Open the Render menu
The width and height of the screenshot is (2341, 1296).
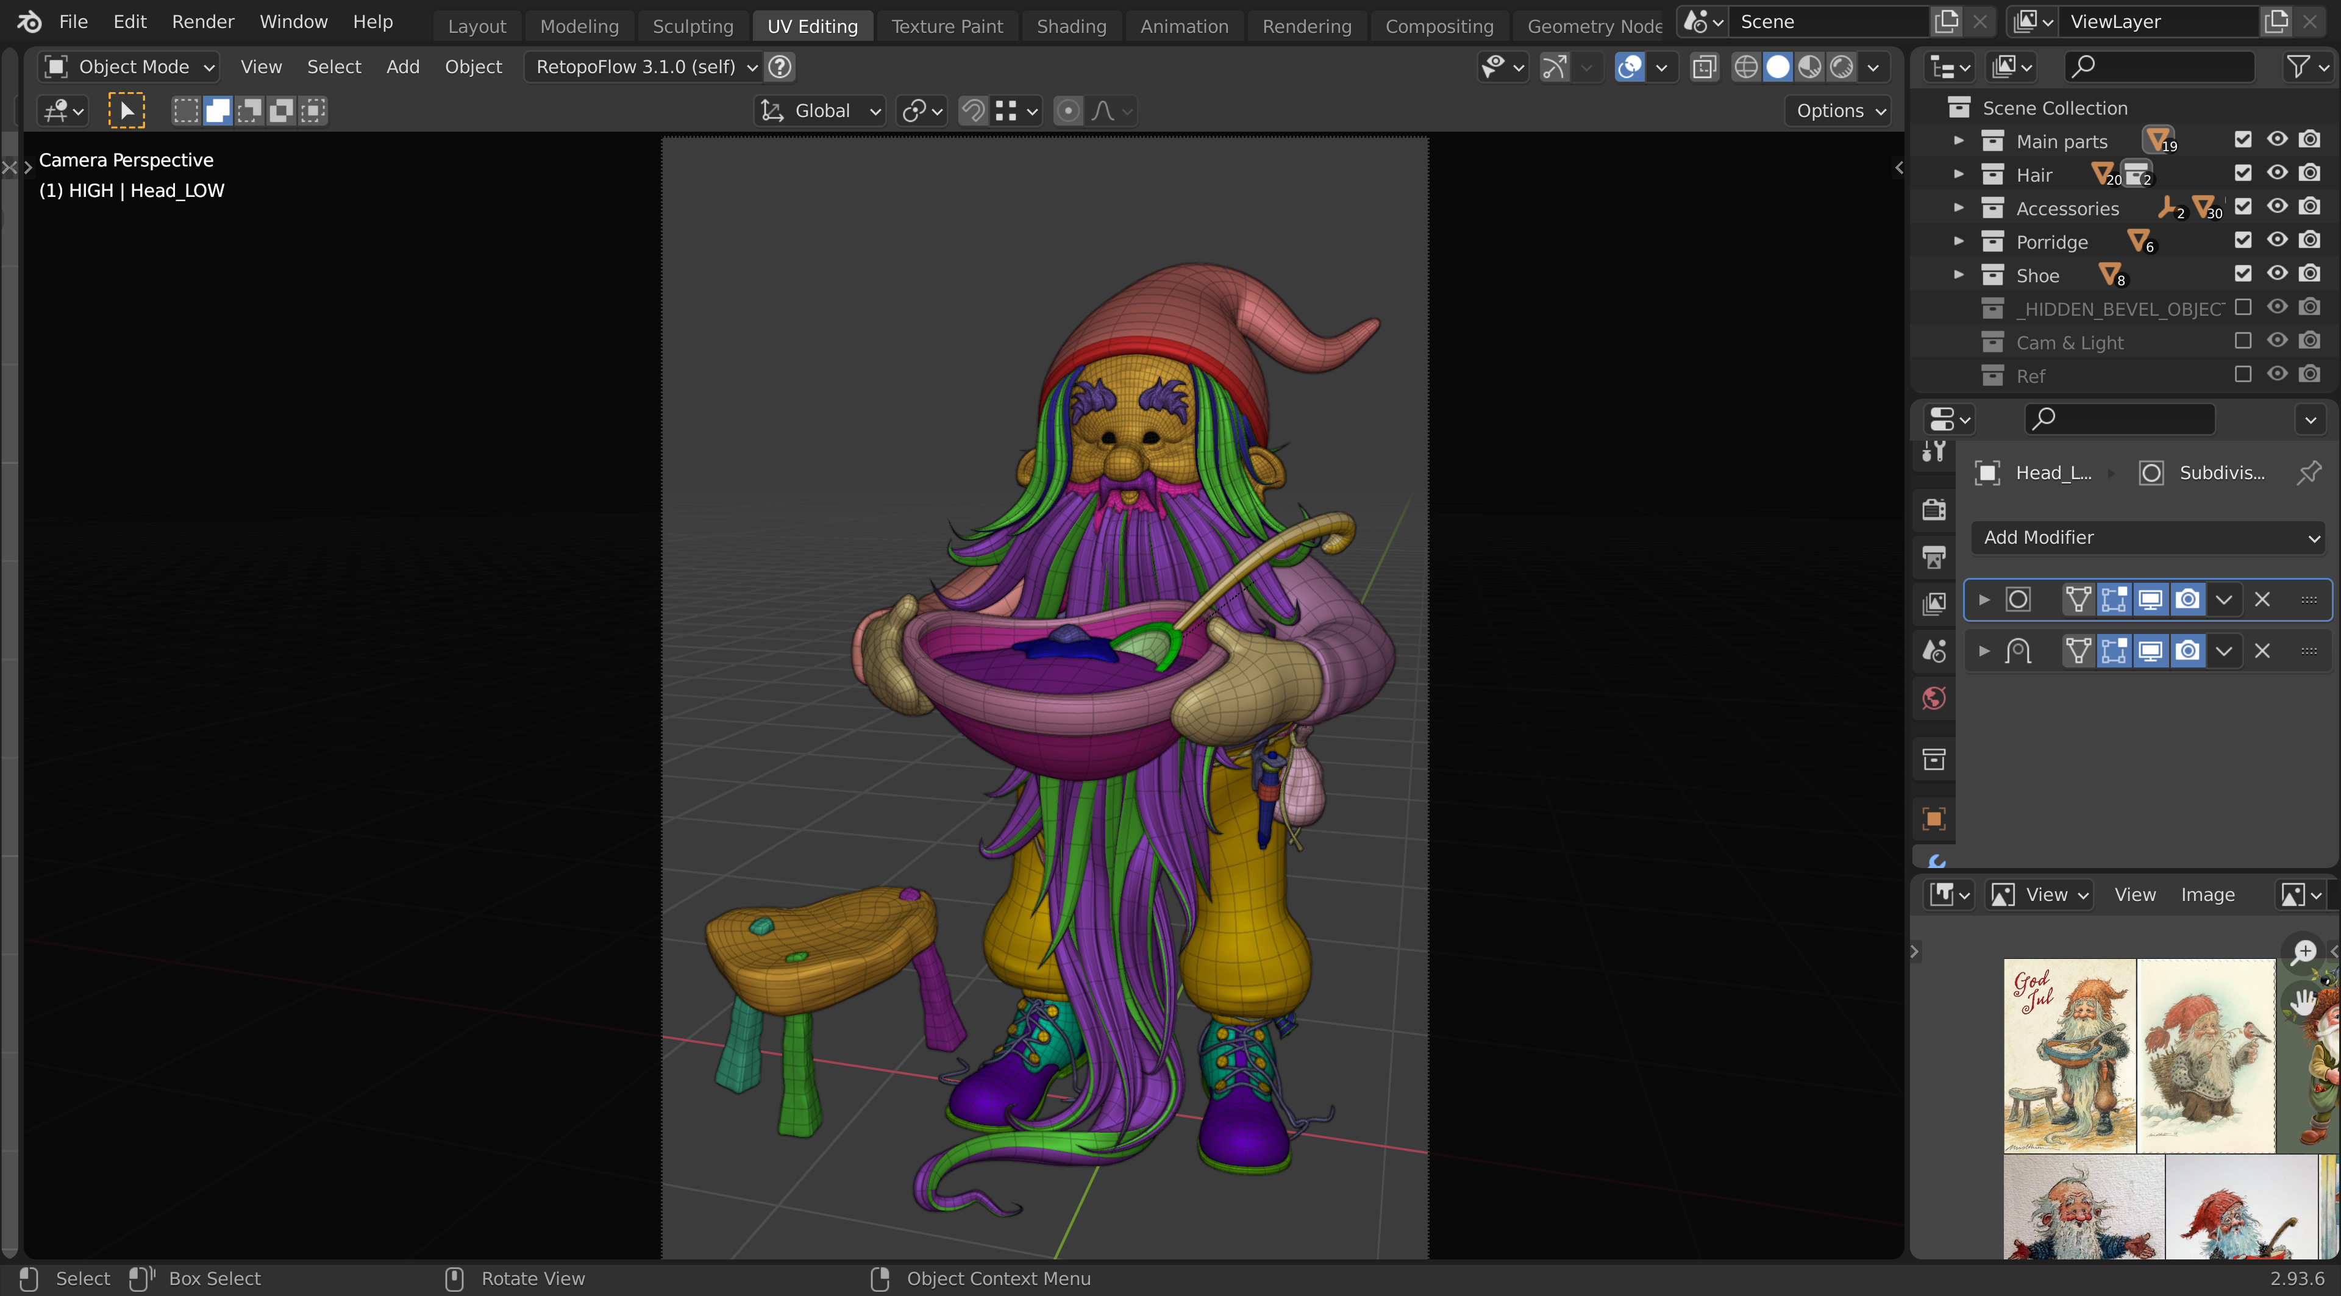point(202,22)
